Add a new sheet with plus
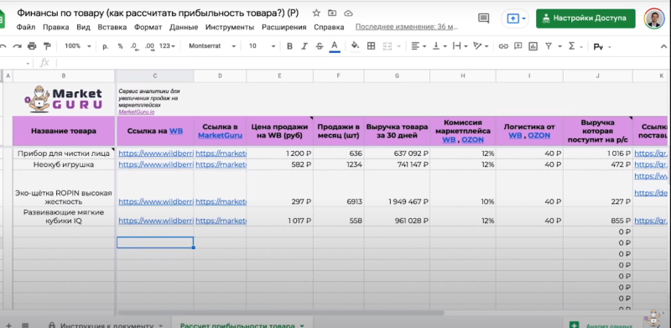Viewport: 671px width, 328px height. (8, 325)
